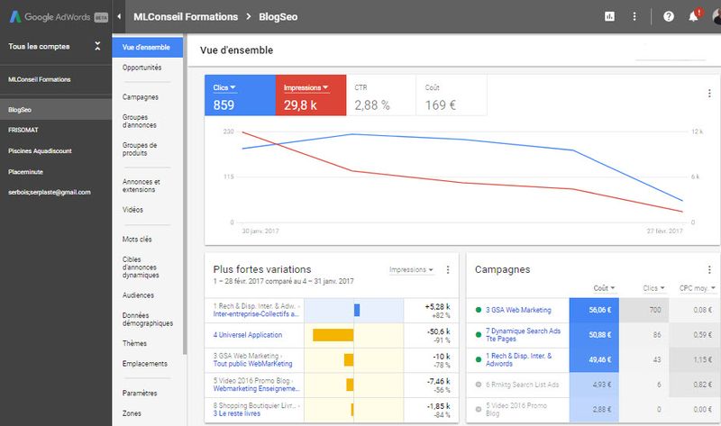Viewport: 721px width, 426px height.
Task: Click BlogSeo breadcrumb in header
Action: [278, 16]
